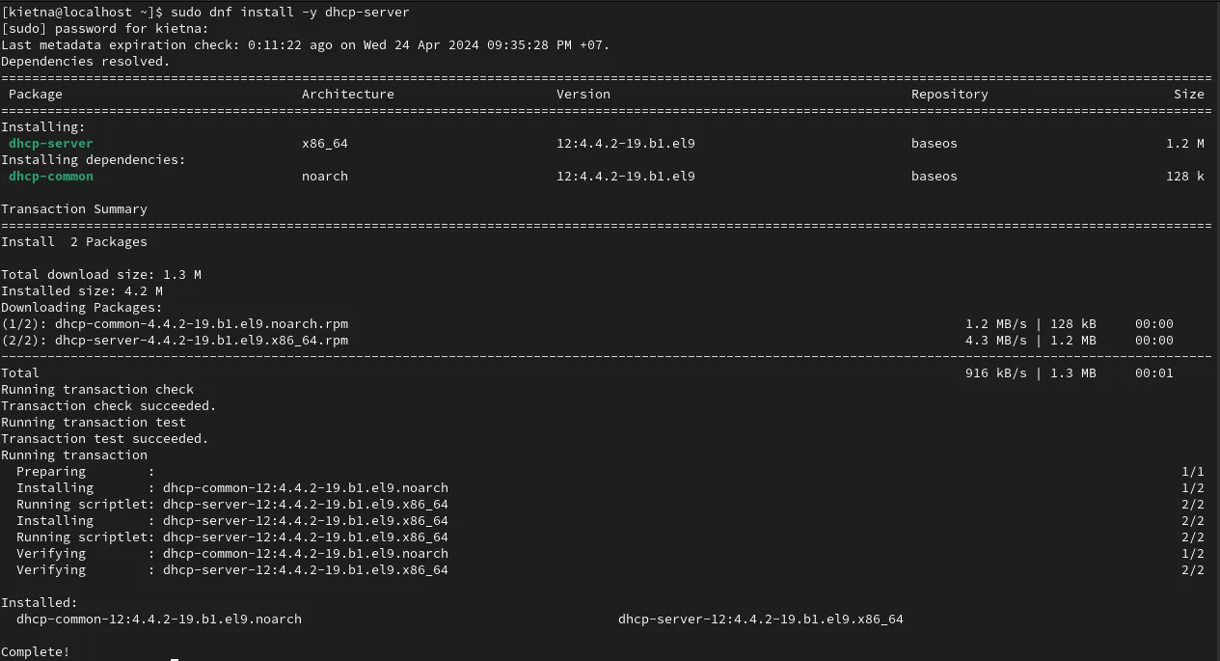Click the green dhcp-server package name
The height and width of the screenshot is (661, 1220).
[51, 144]
